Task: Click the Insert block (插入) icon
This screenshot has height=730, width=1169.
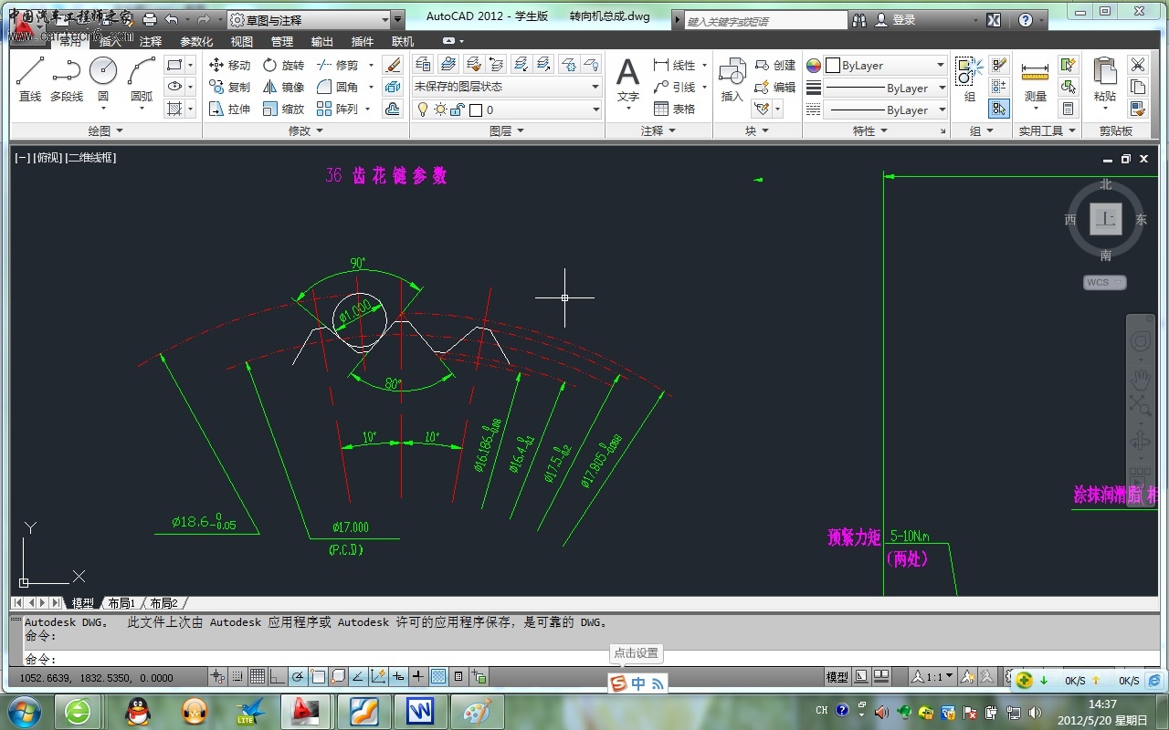Action: pos(732,80)
